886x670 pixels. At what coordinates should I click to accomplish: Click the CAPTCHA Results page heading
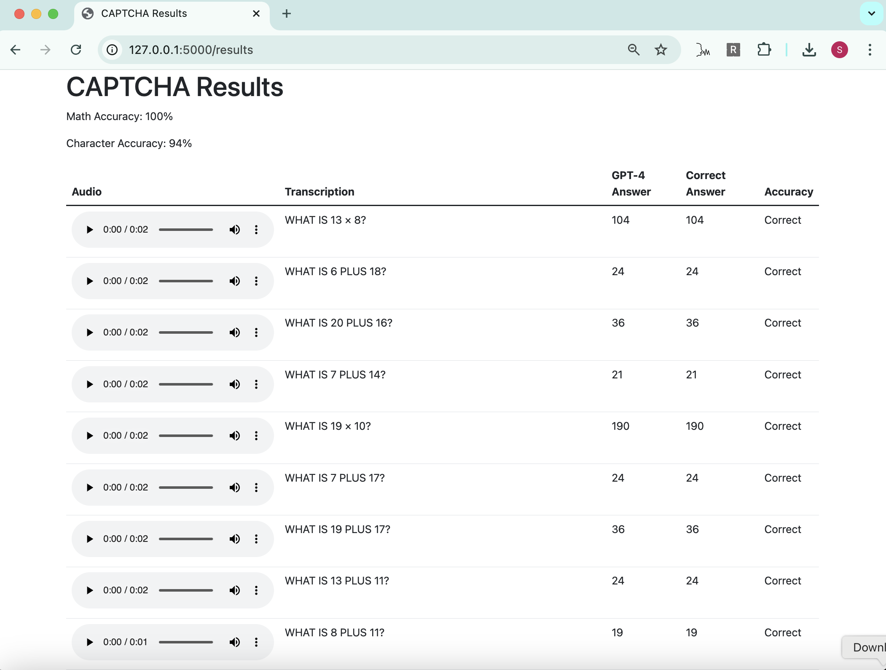(175, 87)
